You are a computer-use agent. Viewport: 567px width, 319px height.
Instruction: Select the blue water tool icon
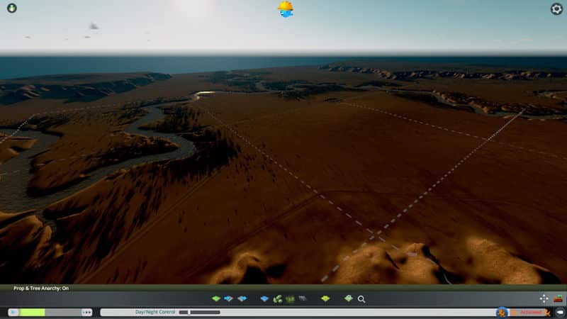pos(264,299)
